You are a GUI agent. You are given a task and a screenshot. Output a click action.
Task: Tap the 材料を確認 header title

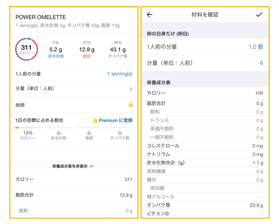click(x=205, y=15)
